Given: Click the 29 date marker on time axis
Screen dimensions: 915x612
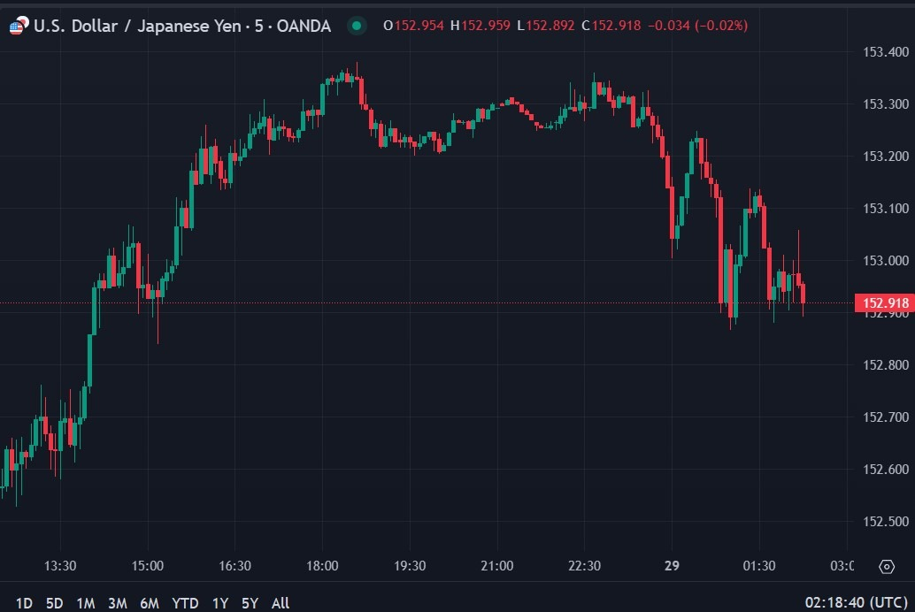Looking at the screenshot, I should 672,565.
